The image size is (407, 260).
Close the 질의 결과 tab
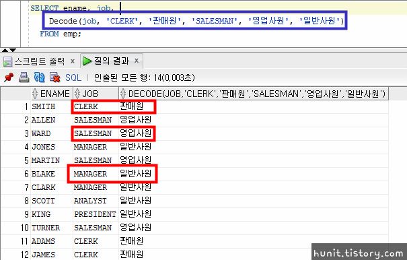pos(137,61)
